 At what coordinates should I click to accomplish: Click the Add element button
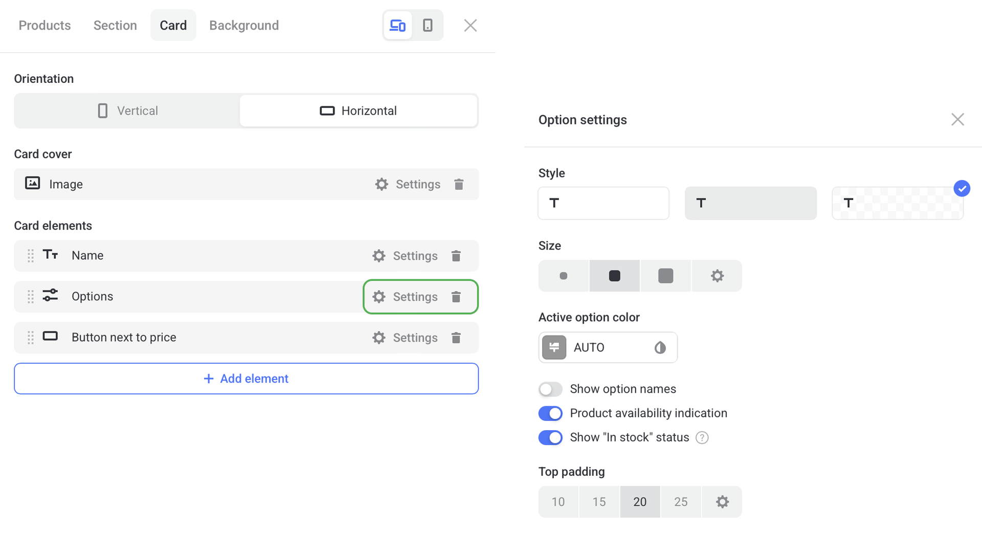click(246, 379)
